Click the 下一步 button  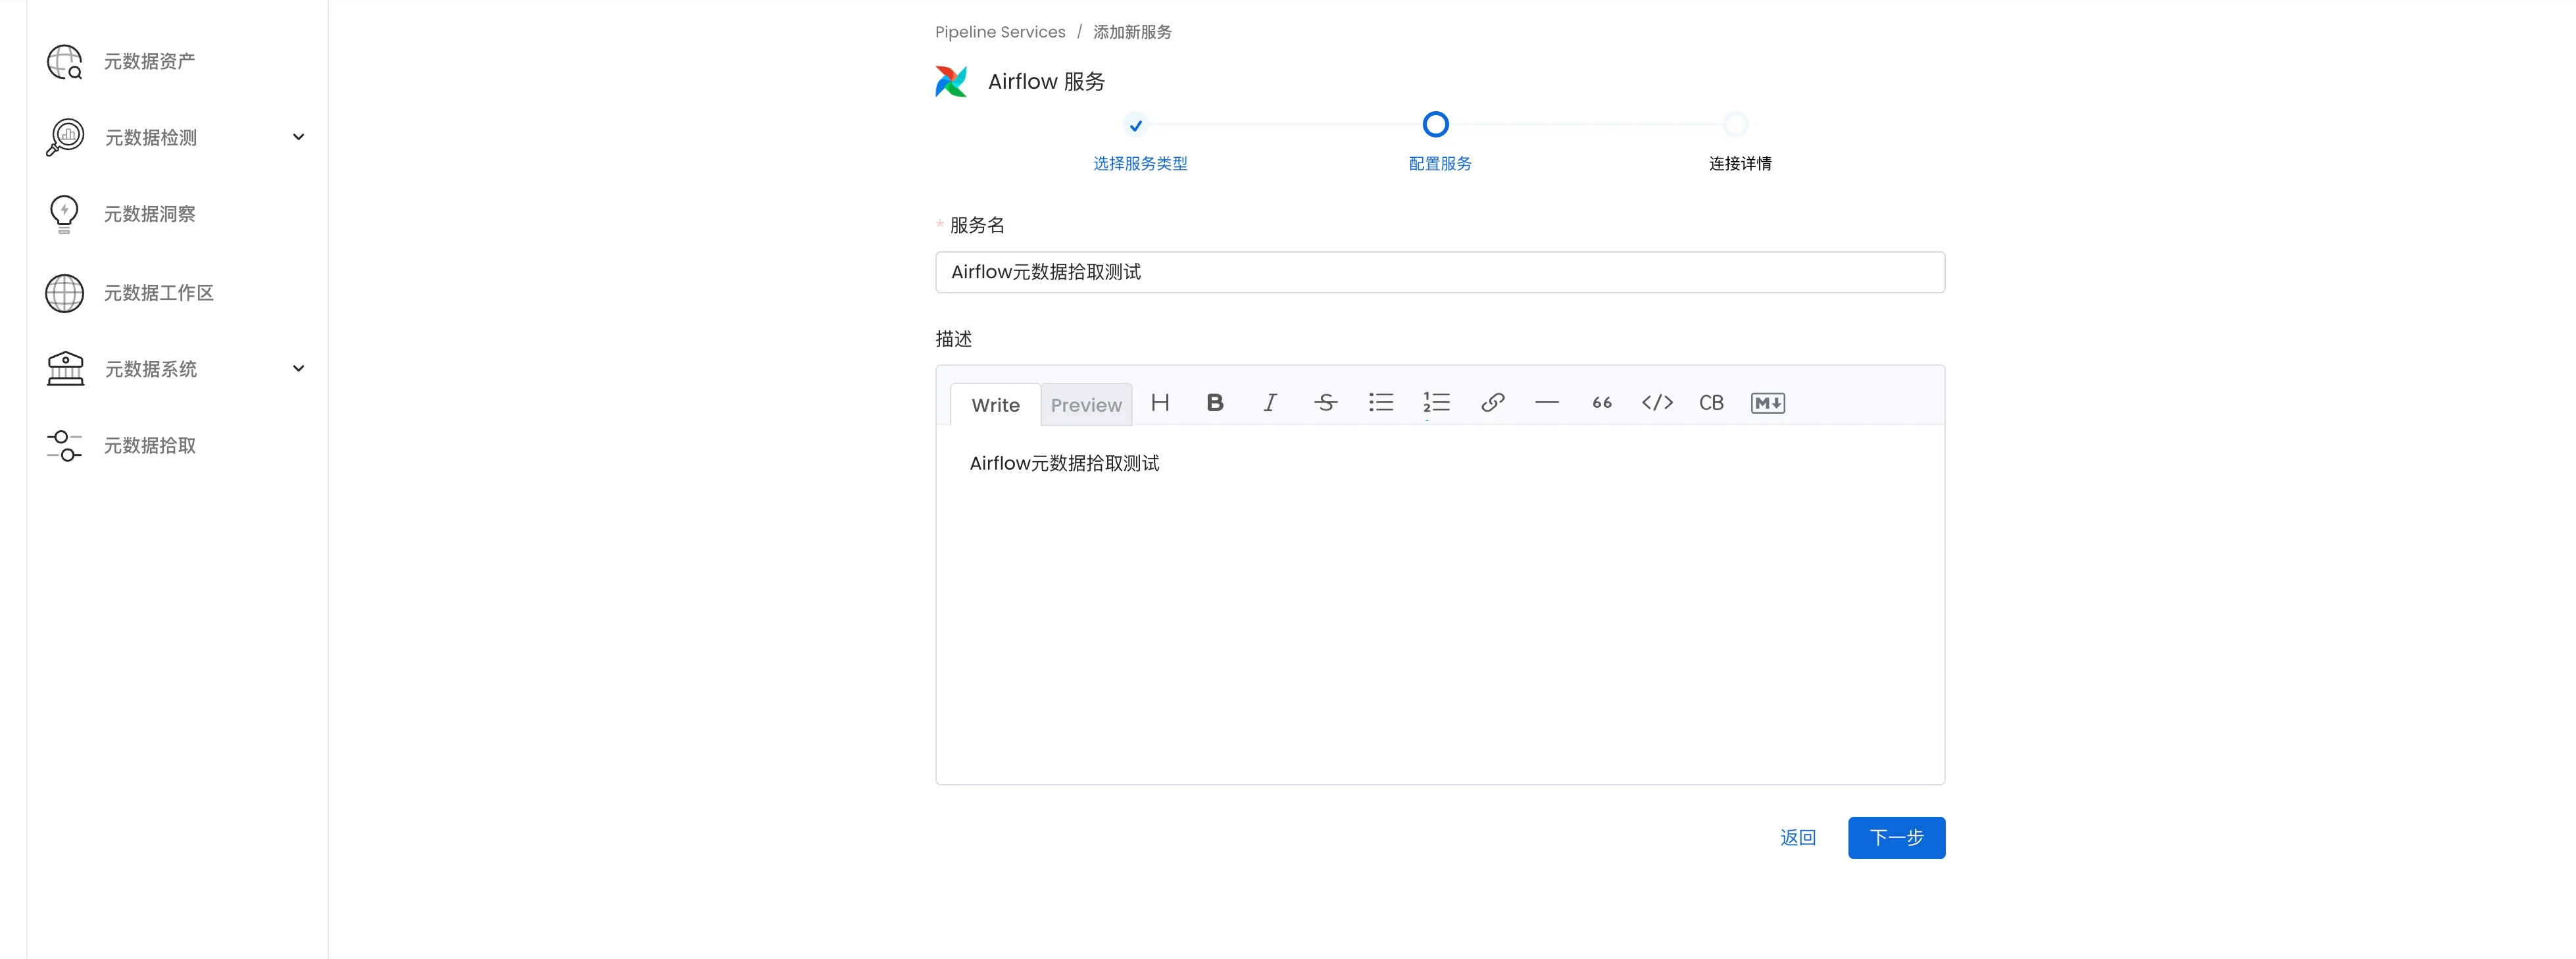tap(1896, 838)
